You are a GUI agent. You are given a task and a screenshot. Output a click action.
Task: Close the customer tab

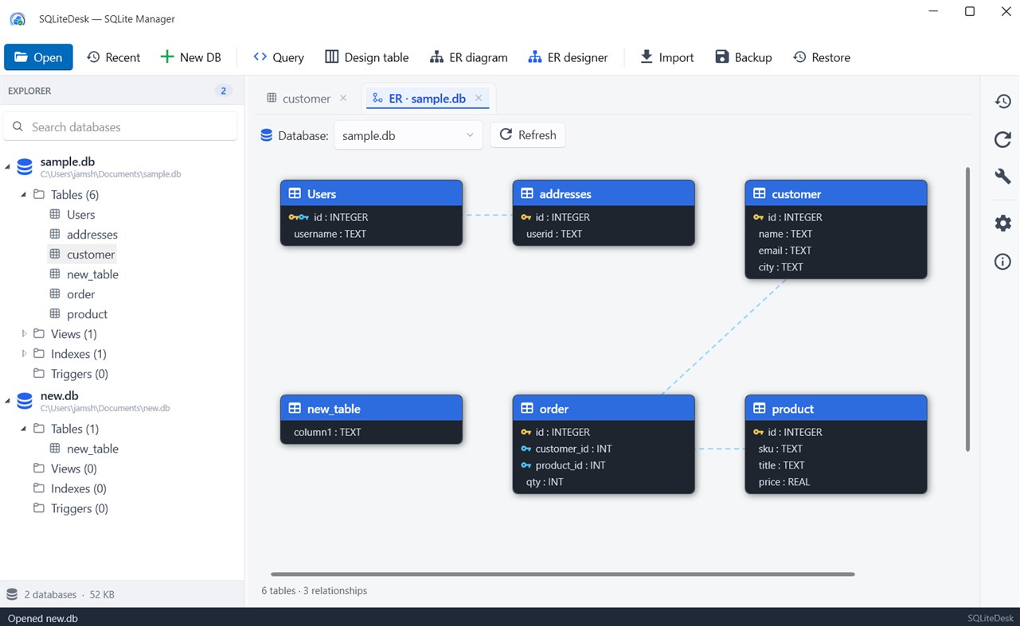coord(343,98)
